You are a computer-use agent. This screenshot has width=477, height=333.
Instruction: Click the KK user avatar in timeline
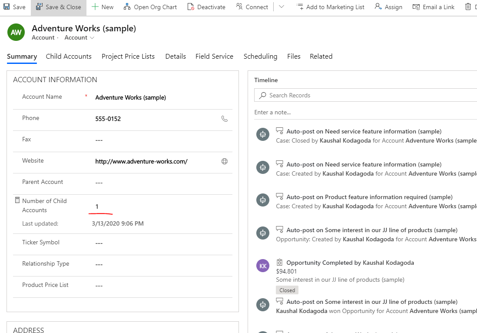pyautogui.click(x=263, y=266)
